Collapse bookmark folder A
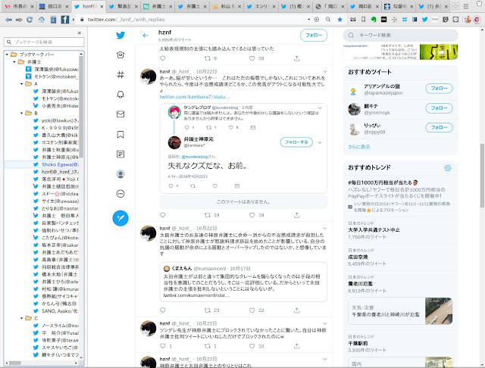485x368 pixels. coord(22,84)
